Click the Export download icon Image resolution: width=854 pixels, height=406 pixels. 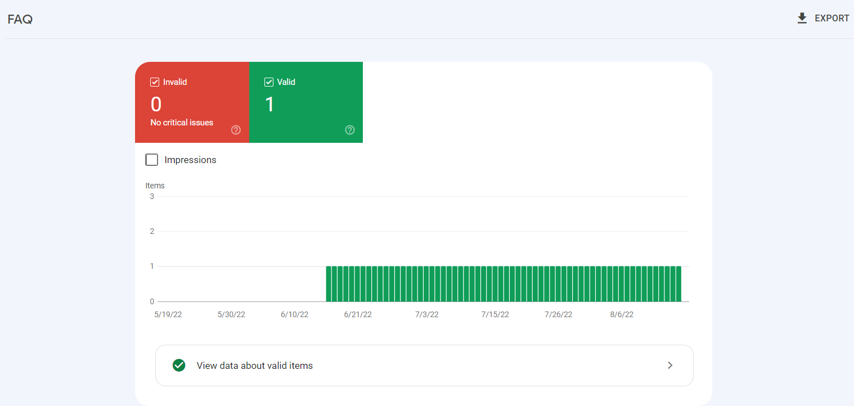[x=802, y=19]
